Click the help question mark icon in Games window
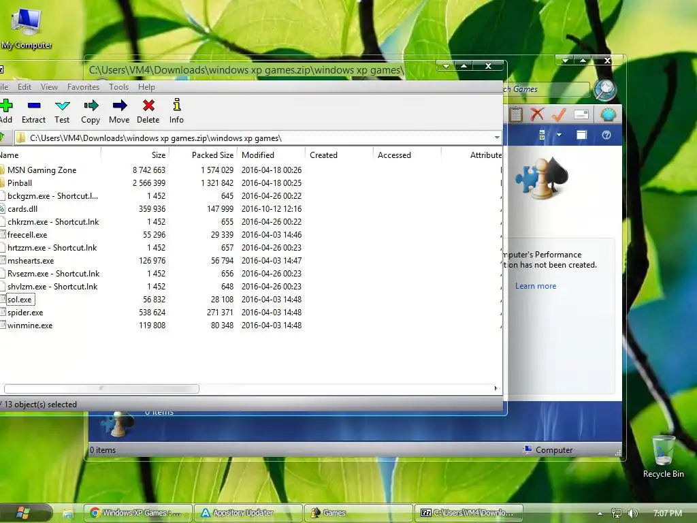Screen dimensions: 697x523 pos(606,135)
